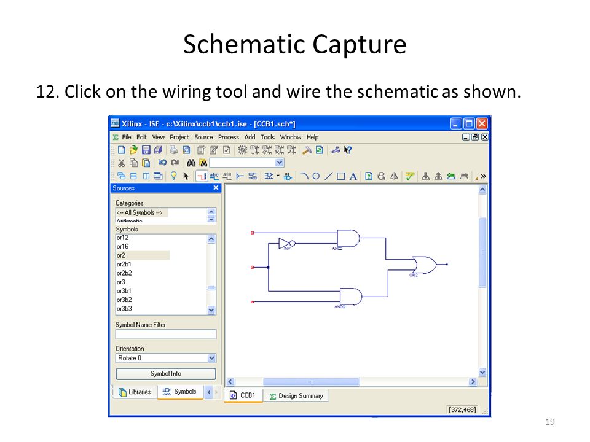
Task: Click the Copy icon
Action: coord(133,163)
